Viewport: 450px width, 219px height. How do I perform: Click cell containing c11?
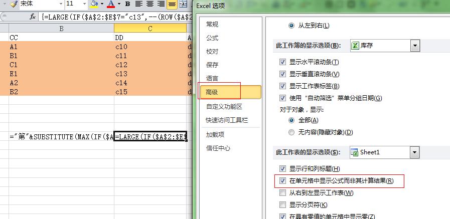coord(150,56)
